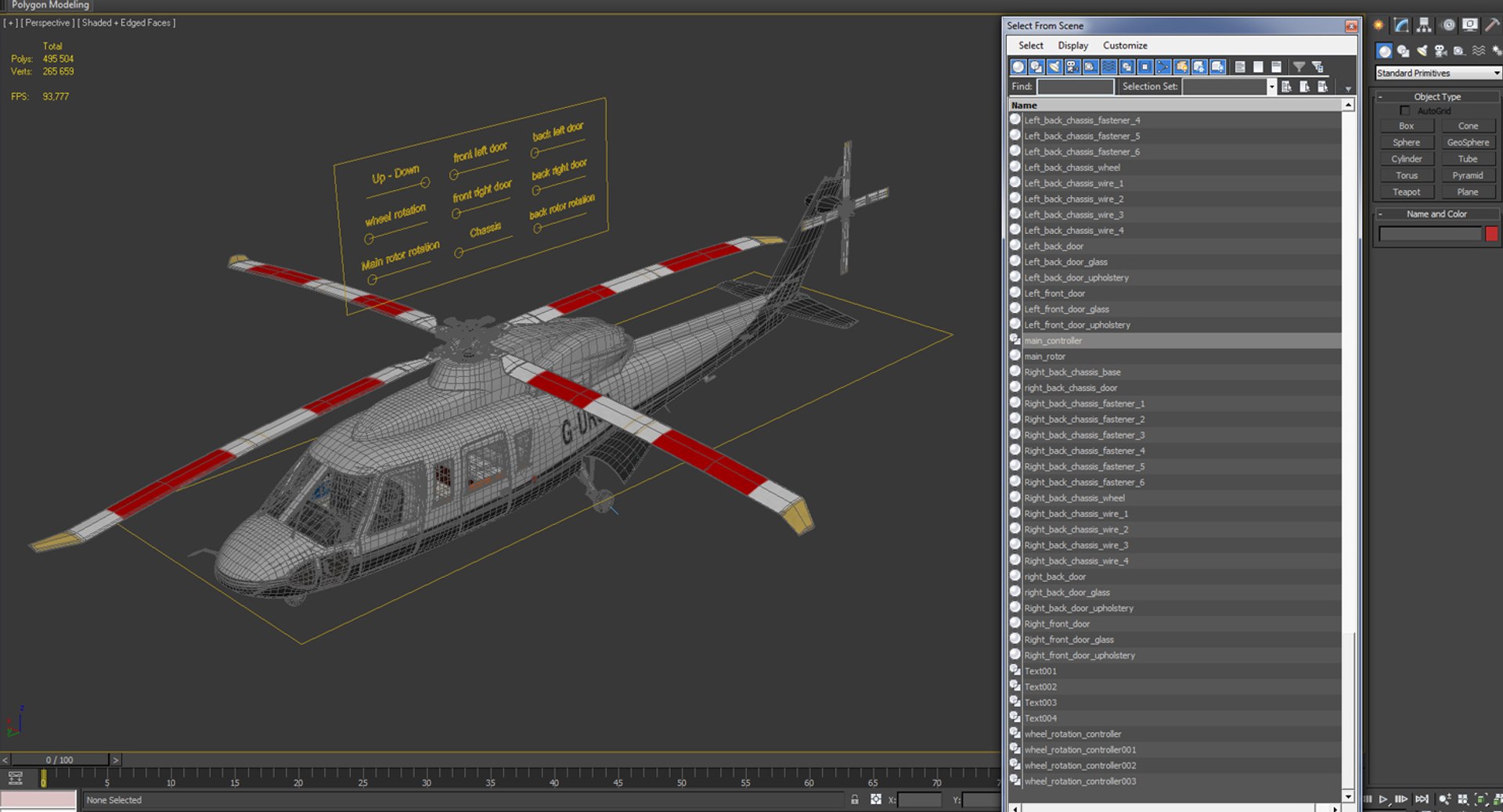This screenshot has height=812, width=1503.
Task: Toggle Display Cameras filter in Select From Scene
Action: click(x=1072, y=66)
